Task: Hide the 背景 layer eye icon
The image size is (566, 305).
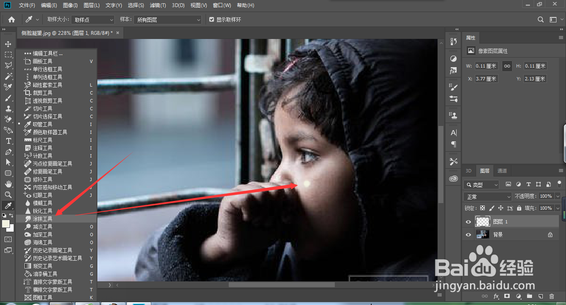Action: coord(468,235)
